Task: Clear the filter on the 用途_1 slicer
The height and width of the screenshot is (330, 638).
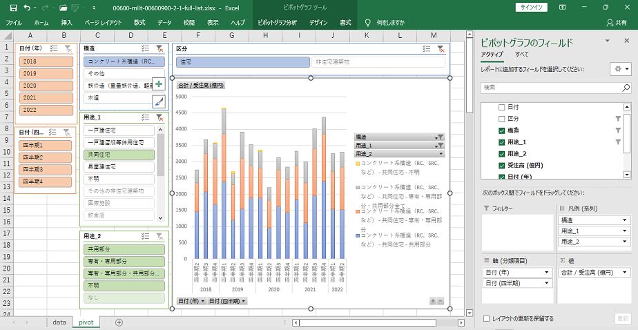Action: 159,117
